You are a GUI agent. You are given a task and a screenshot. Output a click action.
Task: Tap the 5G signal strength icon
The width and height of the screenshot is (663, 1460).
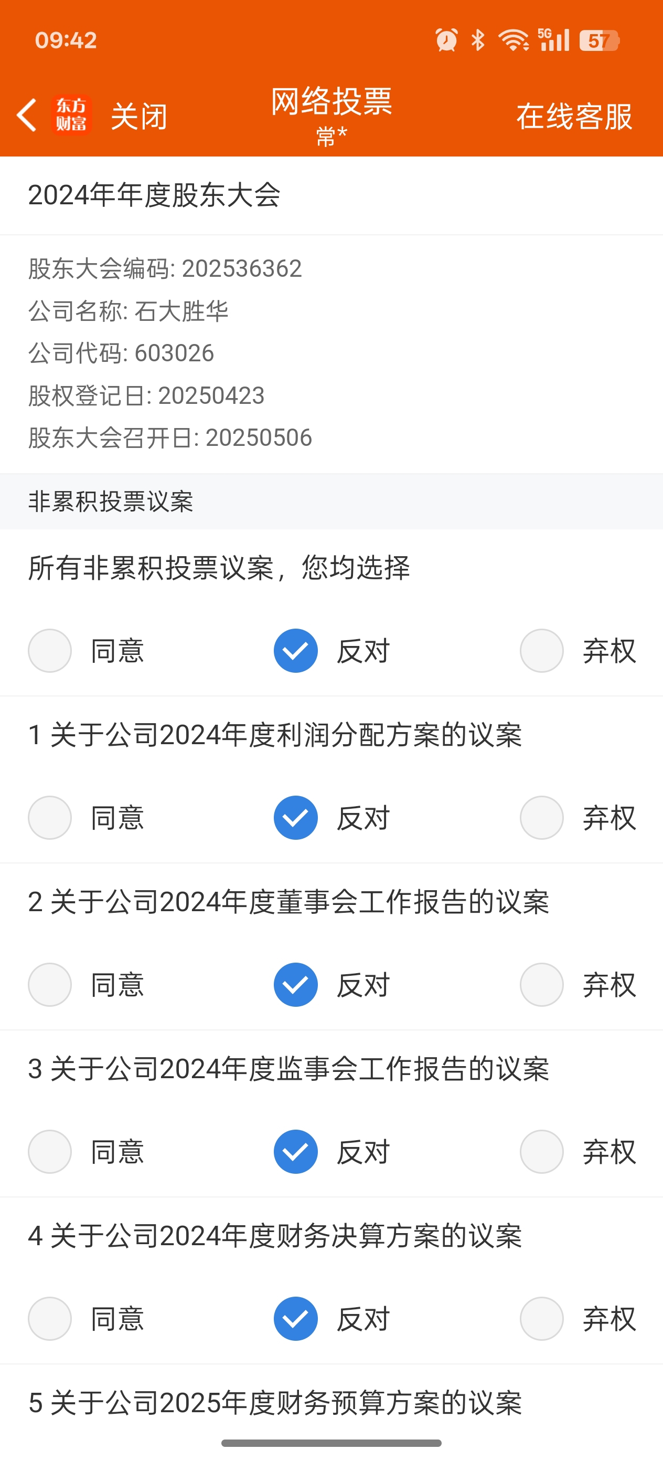point(553,40)
